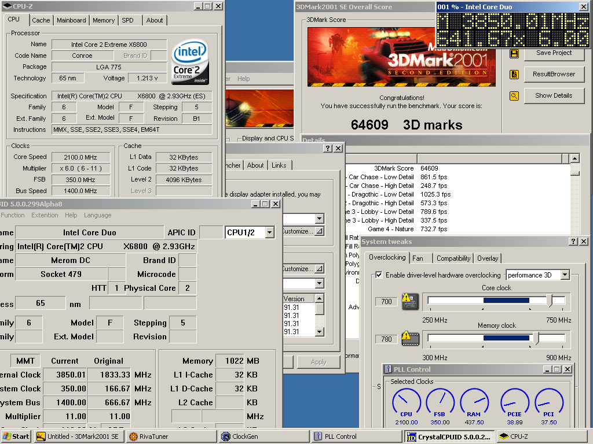Select the FSB dial in PLL Control
Viewport: 593px width, 444px height.
click(440, 403)
